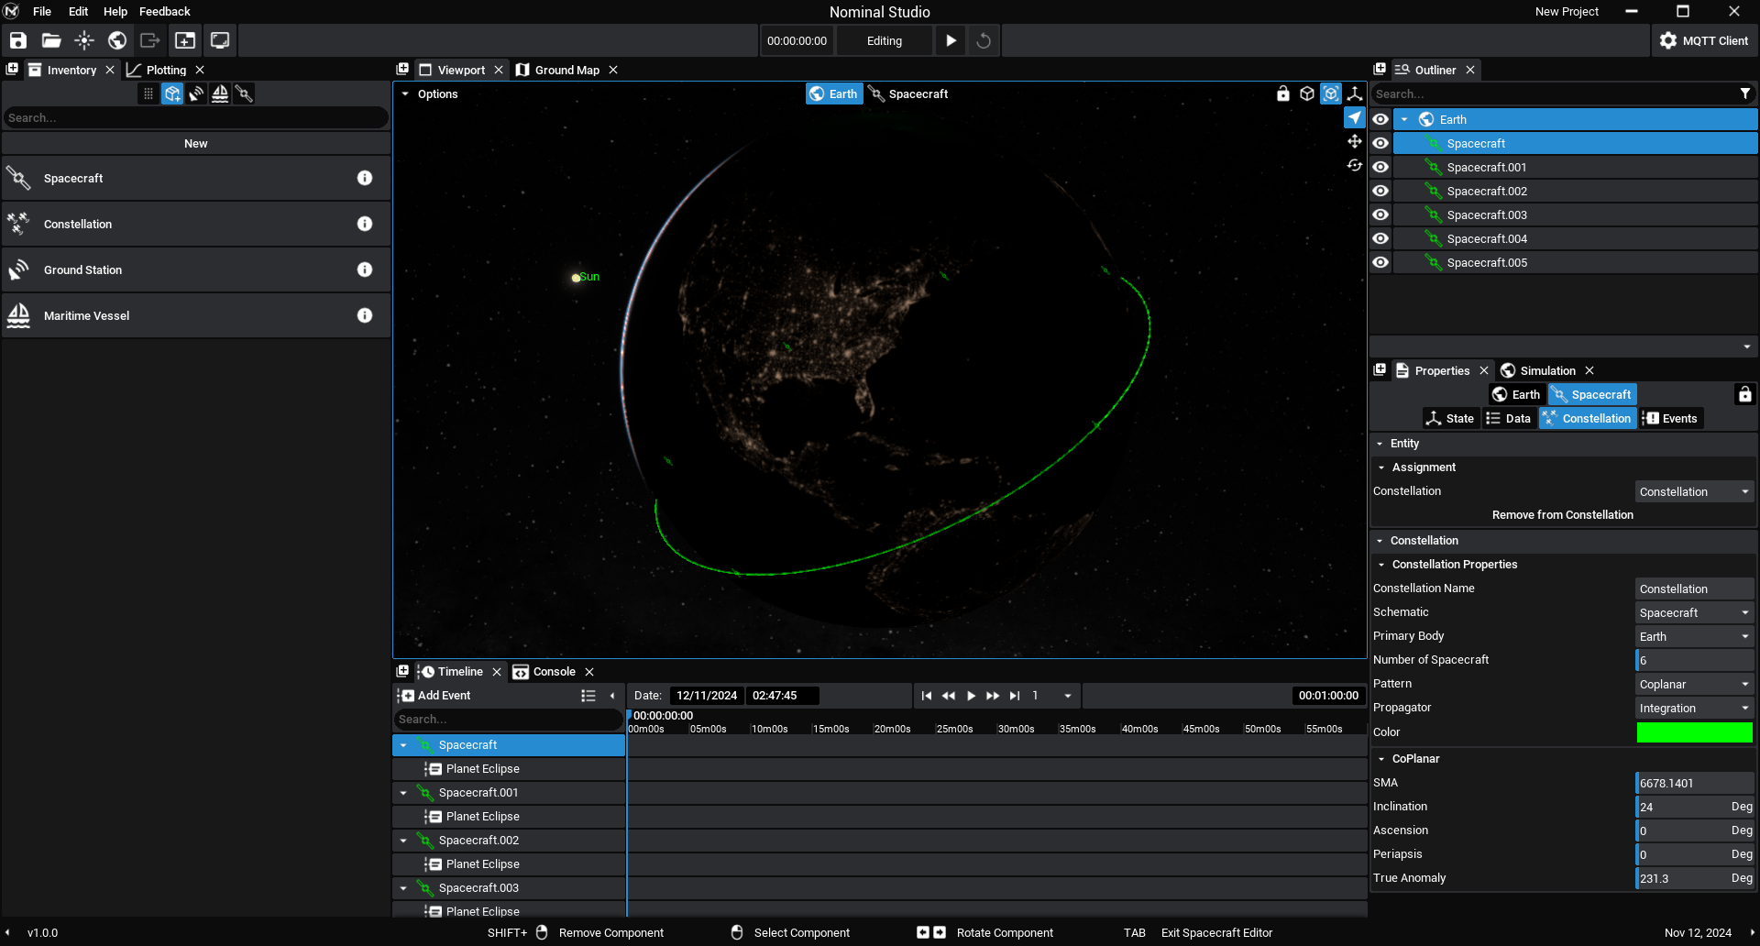Click the Inclination value field

click(1682, 807)
